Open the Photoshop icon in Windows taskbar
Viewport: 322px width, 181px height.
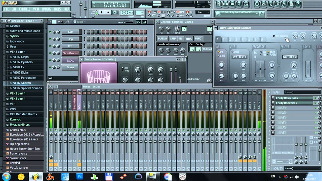pyautogui.click(x=79, y=176)
